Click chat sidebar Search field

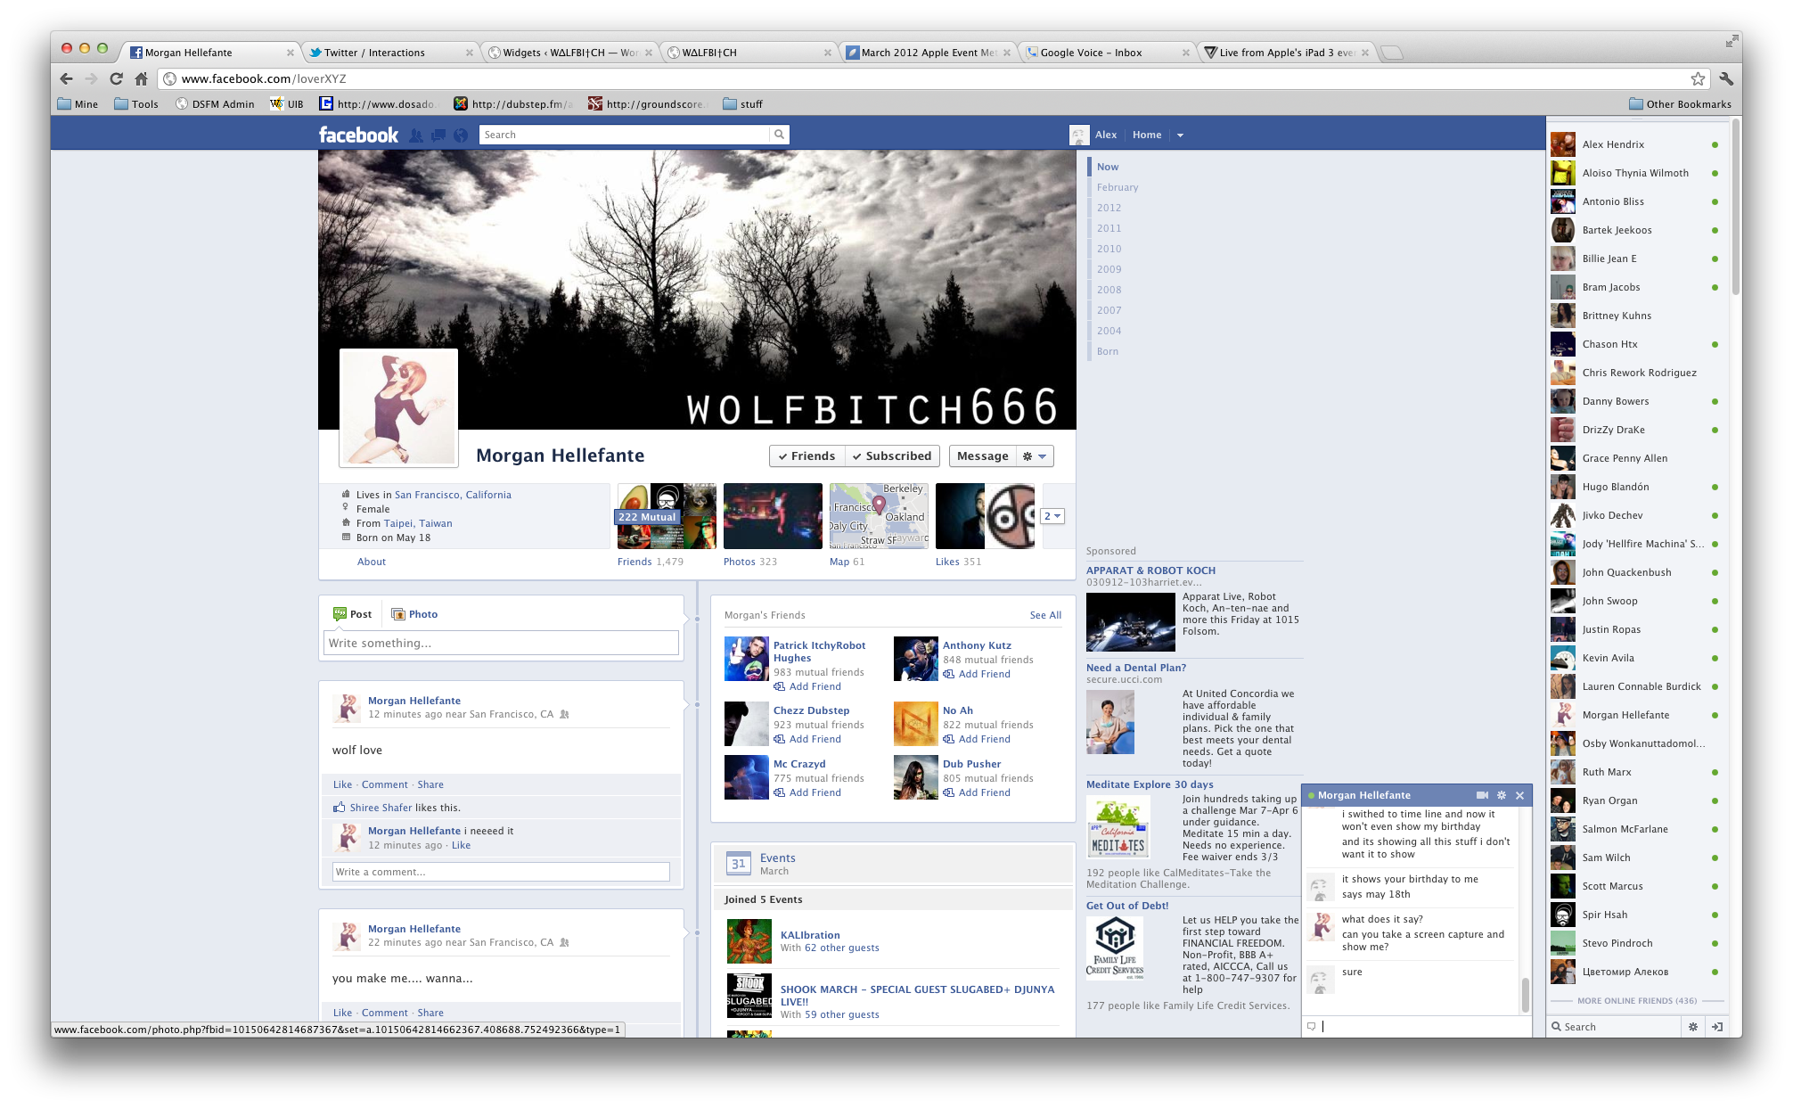point(1615,1027)
